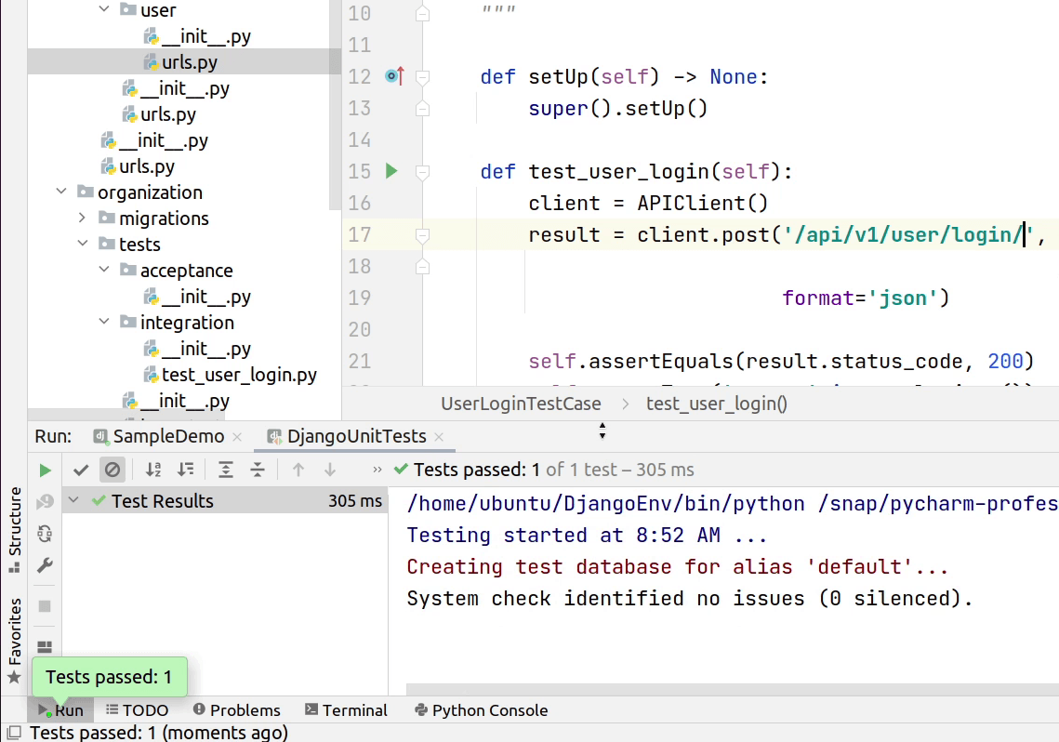Sort test results alphabetically
The image size is (1059, 742).
pos(153,470)
